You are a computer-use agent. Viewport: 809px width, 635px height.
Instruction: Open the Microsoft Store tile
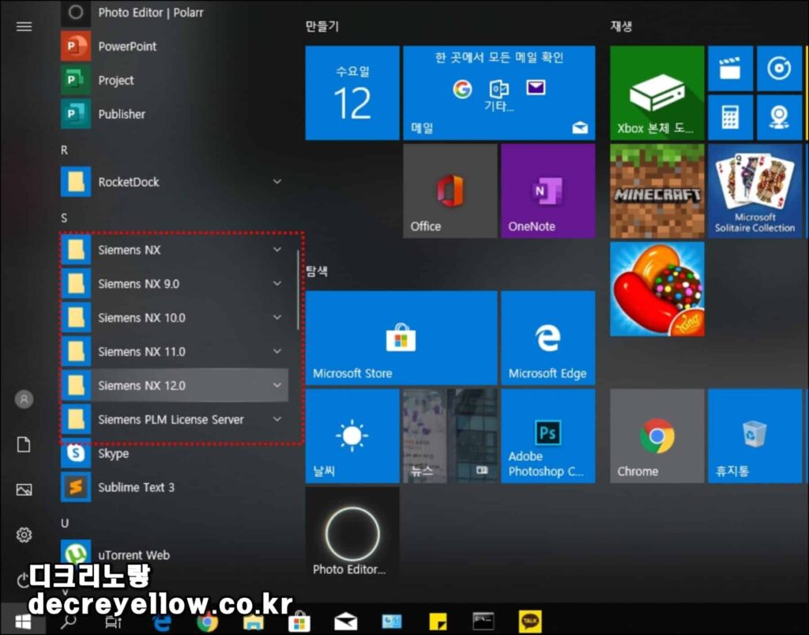pos(401,338)
